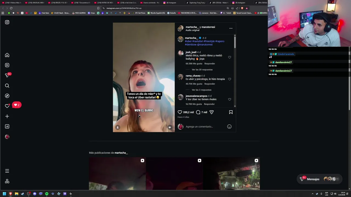Reply to jesusvaleracampos's comment

(x=210, y=104)
